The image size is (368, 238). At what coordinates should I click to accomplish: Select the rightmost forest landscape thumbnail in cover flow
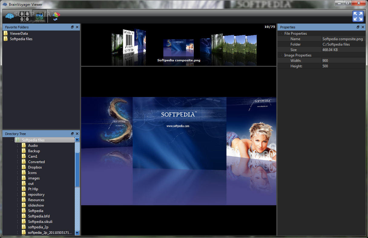click(251, 45)
